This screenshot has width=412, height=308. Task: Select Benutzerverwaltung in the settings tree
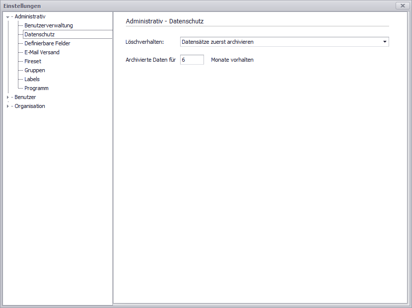pos(48,25)
